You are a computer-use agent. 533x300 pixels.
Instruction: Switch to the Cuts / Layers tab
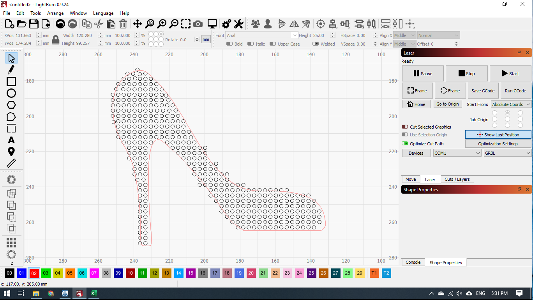(x=457, y=179)
